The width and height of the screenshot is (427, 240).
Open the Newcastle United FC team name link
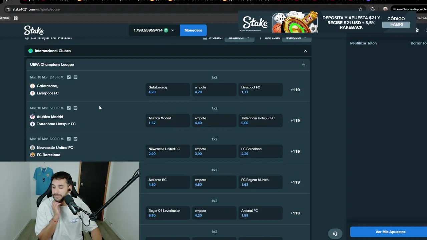tap(55, 148)
